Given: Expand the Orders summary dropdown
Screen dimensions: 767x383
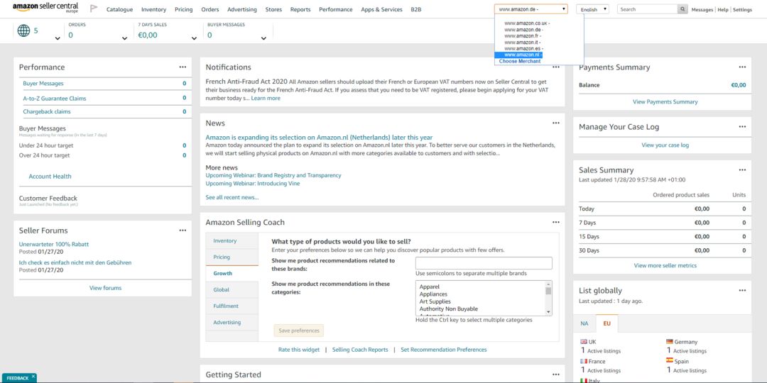Looking at the screenshot, I should (124, 38).
